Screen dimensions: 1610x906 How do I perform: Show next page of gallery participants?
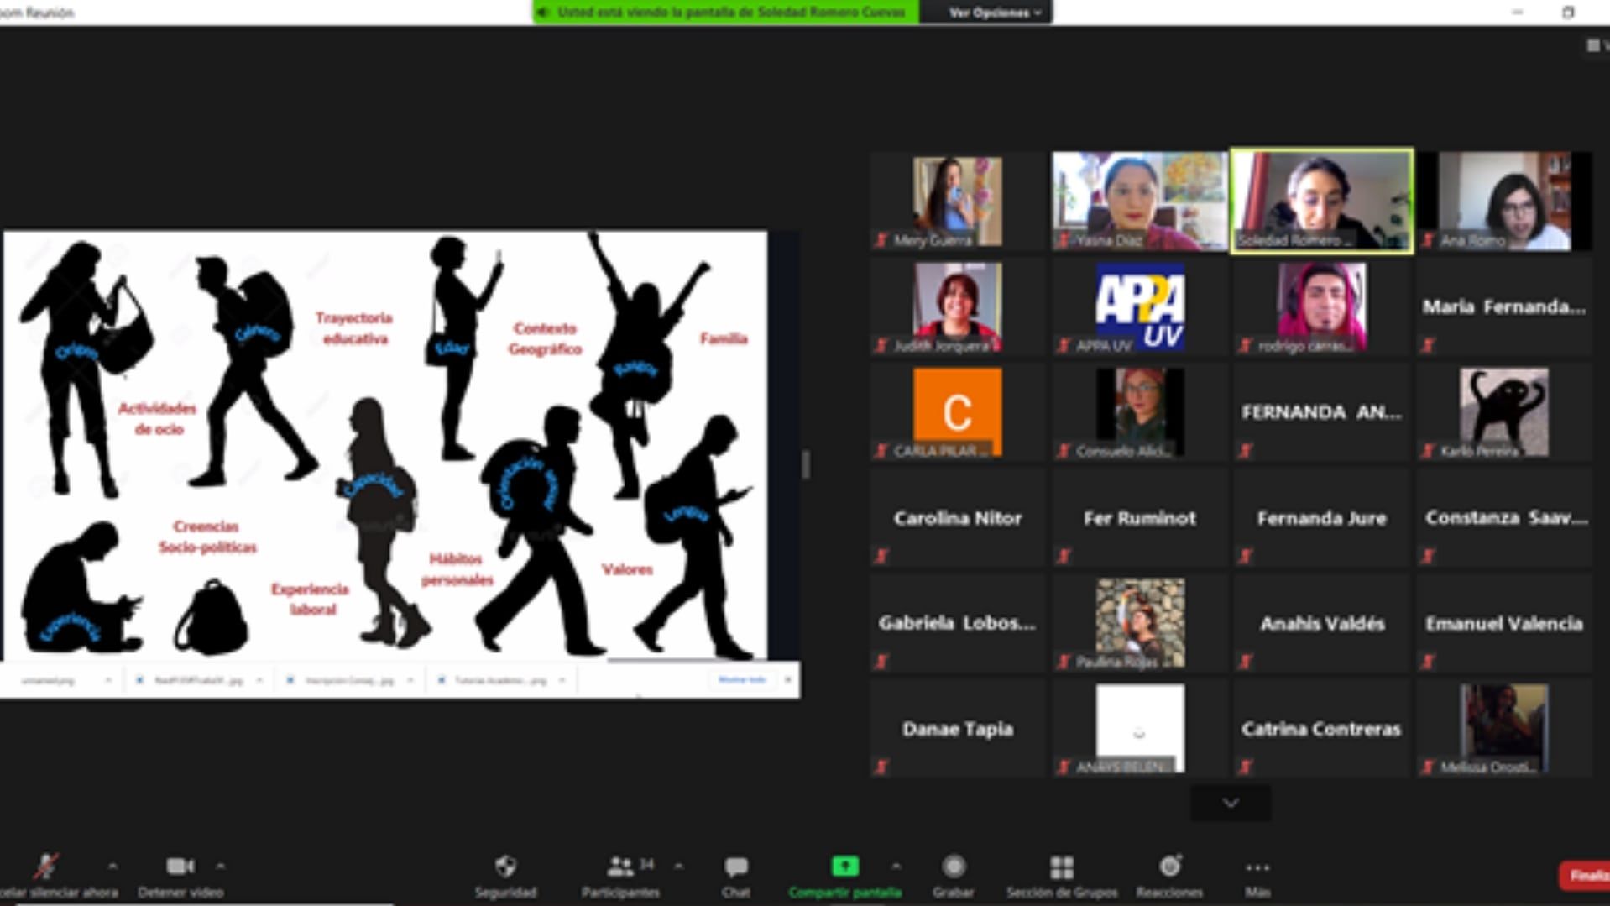point(1230,804)
